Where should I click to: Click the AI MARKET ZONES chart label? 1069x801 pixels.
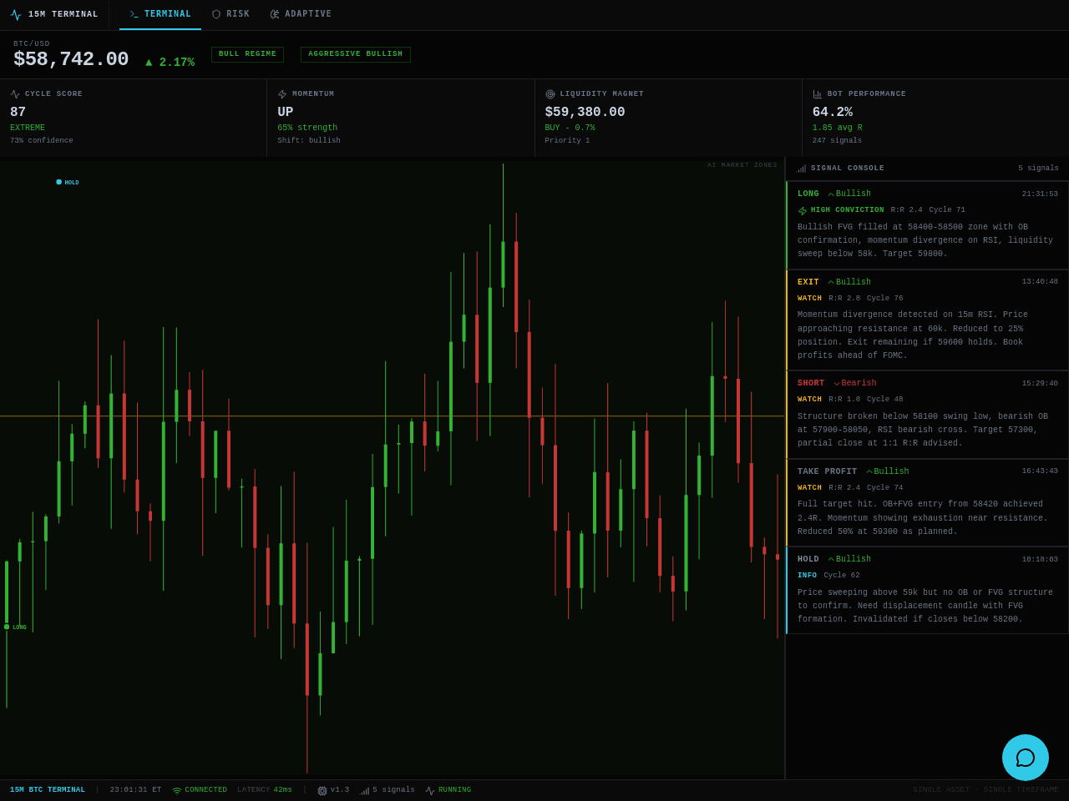(742, 165)
